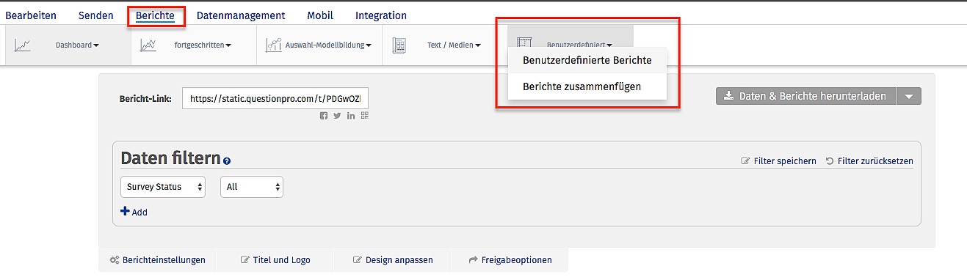Switch to the Datenmanagement tab
Image resolution: width=967 pixels, height=277 pixels.
click(241, 15)
